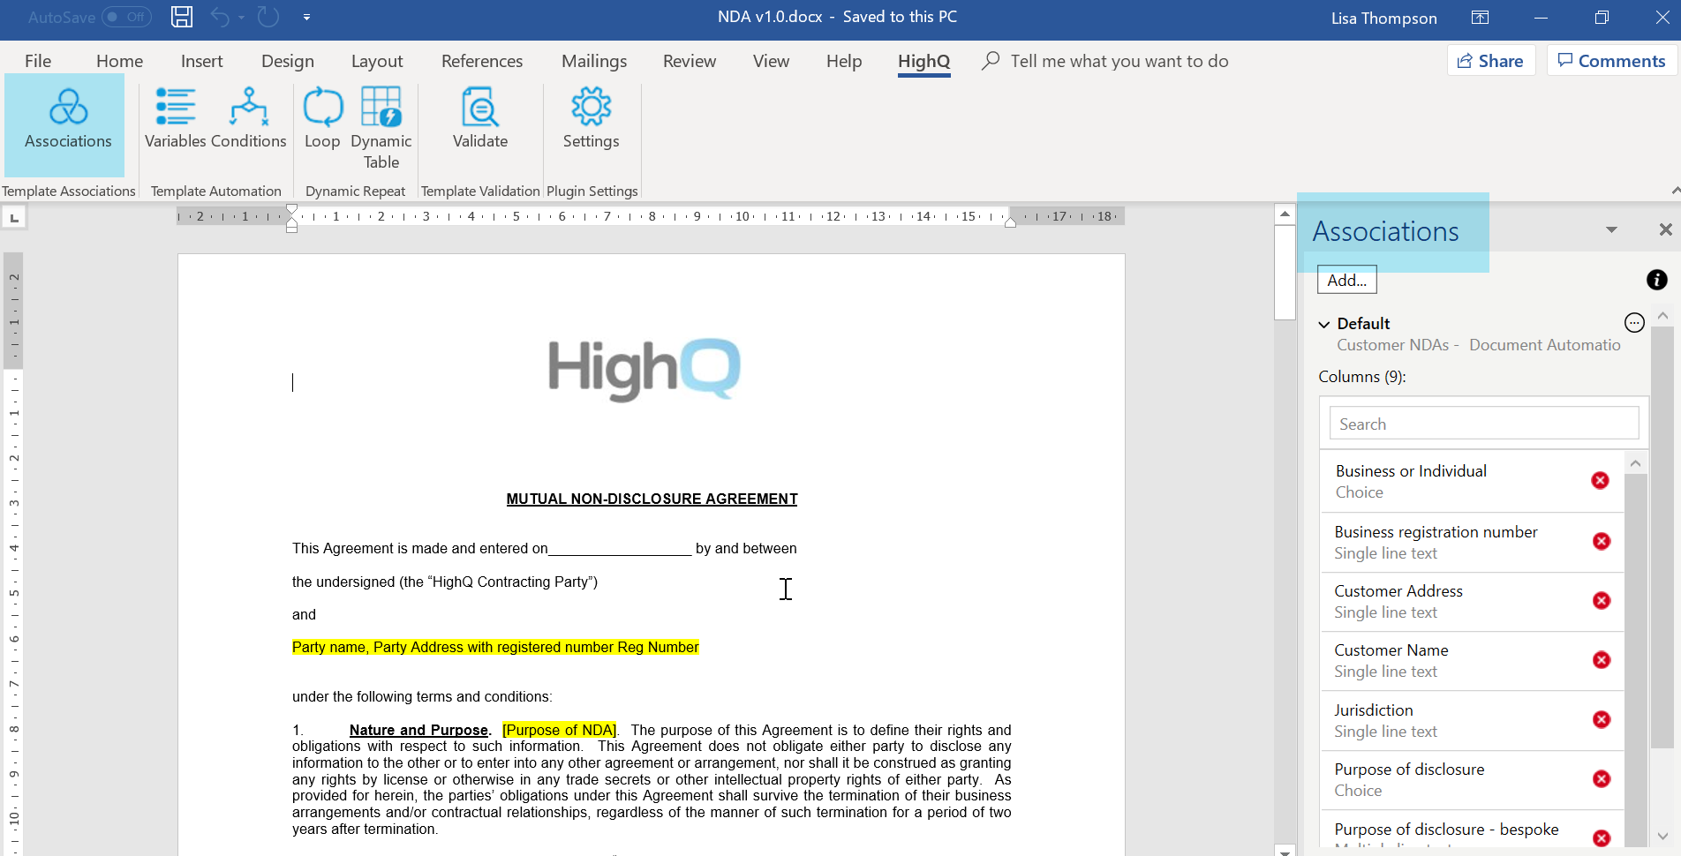
Task: Toggle the AutoSave switch
Action: pos(126,17)
